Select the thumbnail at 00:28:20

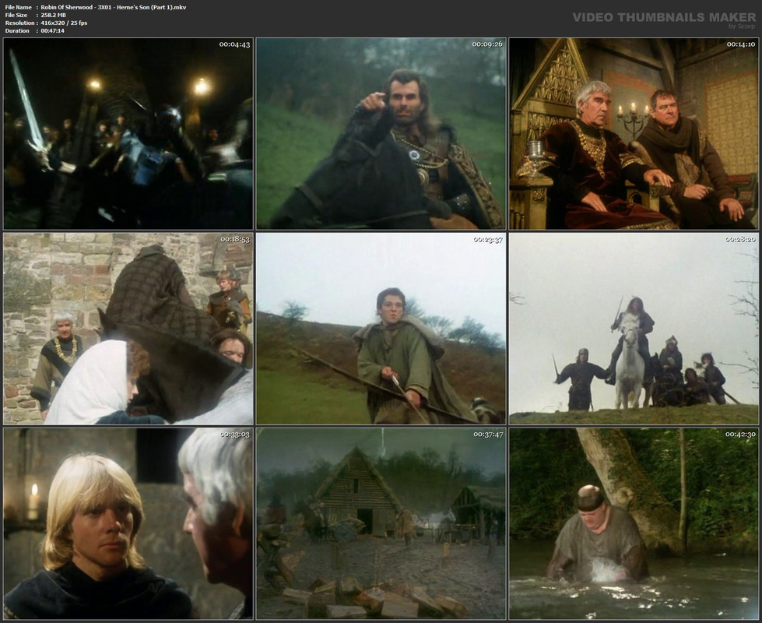[x=634, y=329]
